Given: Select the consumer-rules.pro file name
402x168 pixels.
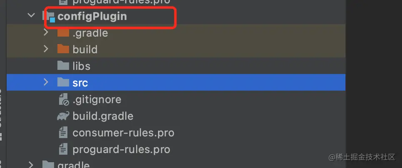Looking at the screenshot, I should pyautogui.click(x=123, y=133).
